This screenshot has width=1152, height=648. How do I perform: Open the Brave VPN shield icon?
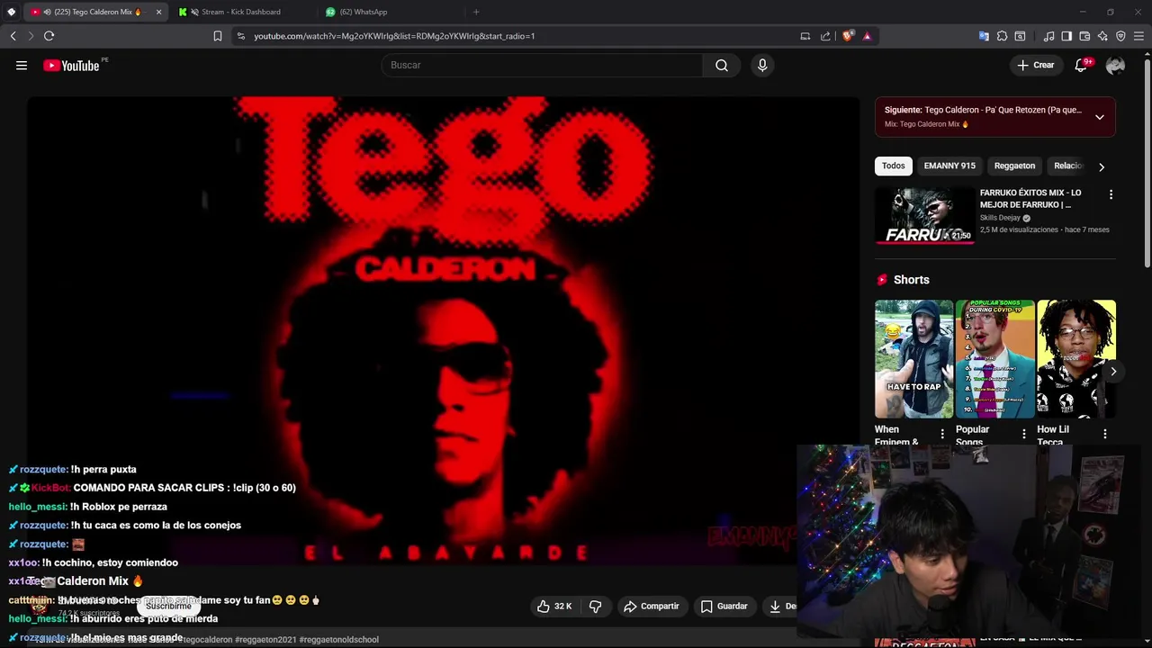[1120, 36]
